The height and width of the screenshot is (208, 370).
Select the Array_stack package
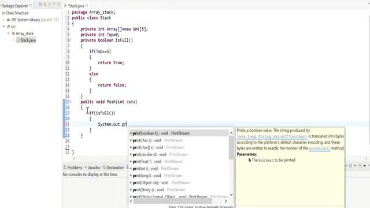24,34
